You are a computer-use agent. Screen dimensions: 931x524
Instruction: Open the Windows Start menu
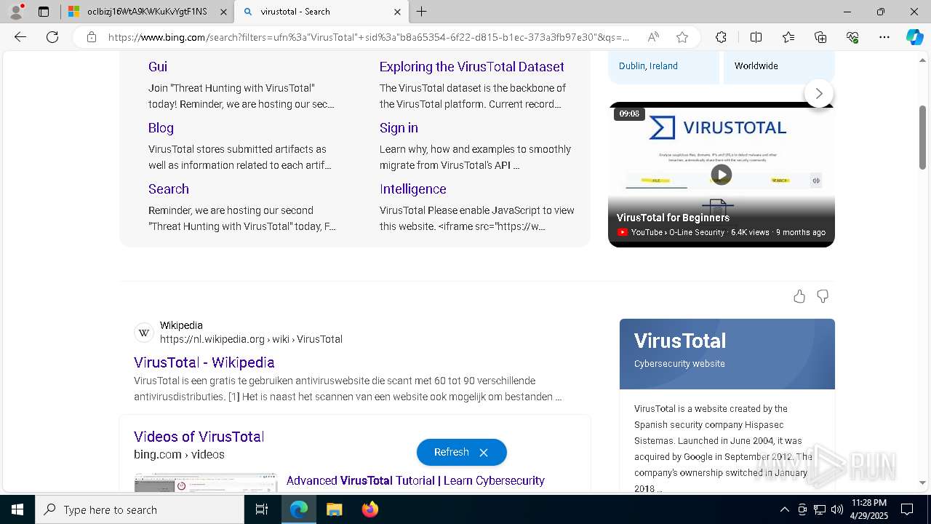click(x=17, y=509)
